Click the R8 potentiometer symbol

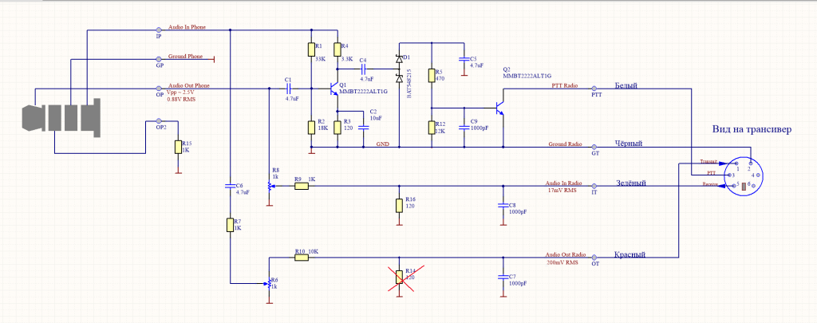coord(270,186)
